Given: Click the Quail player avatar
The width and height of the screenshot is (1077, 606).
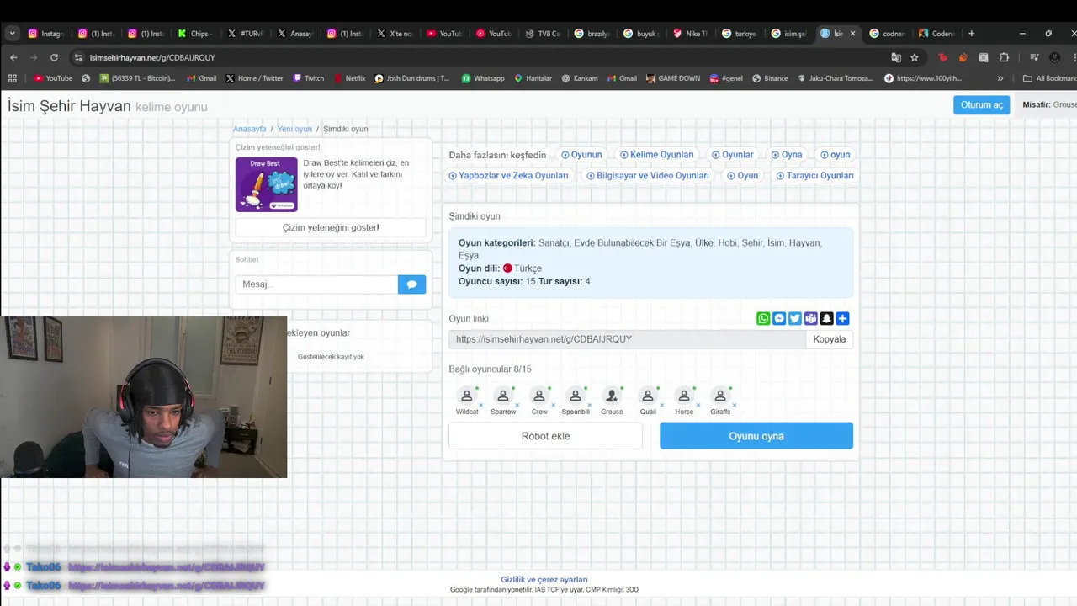Looking at the screenshot, I should pyautogui.click(x=648, y=396).
